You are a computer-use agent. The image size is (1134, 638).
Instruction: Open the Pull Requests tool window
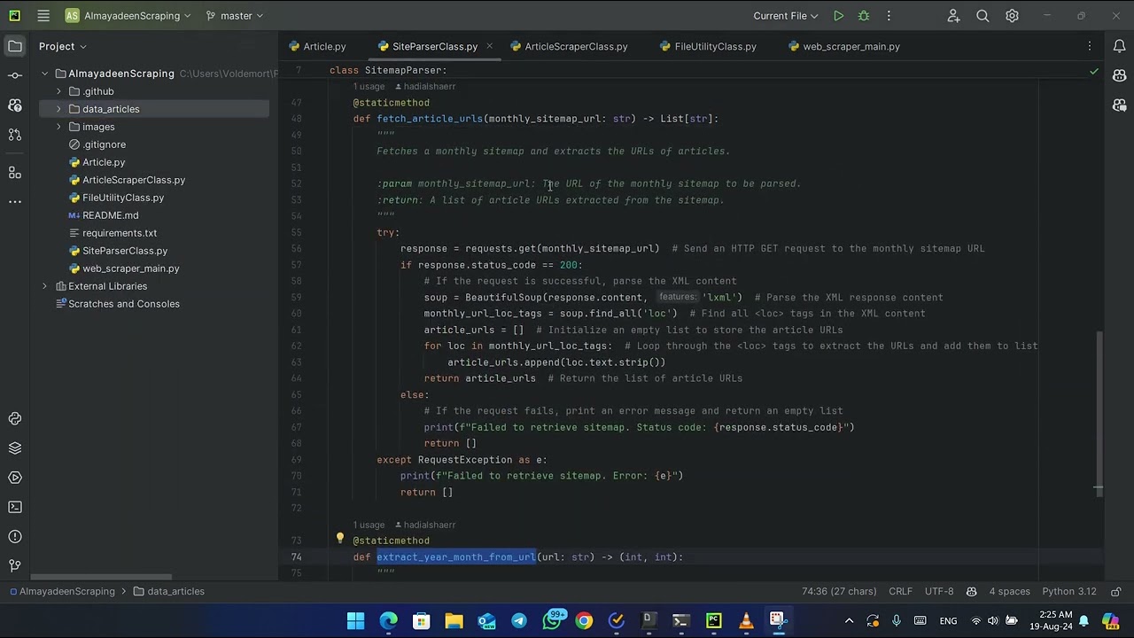pyautogui.click(x=14, y=135)
